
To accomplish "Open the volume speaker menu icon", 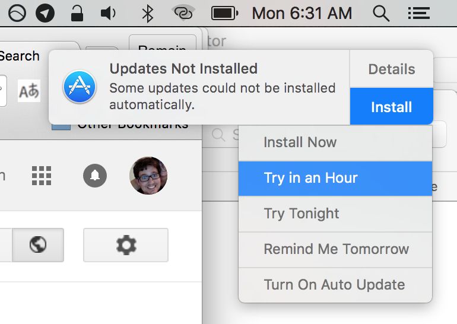I will tap(108, 13).
